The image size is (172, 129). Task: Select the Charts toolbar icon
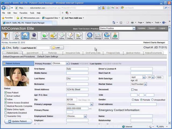click(25, 36)
